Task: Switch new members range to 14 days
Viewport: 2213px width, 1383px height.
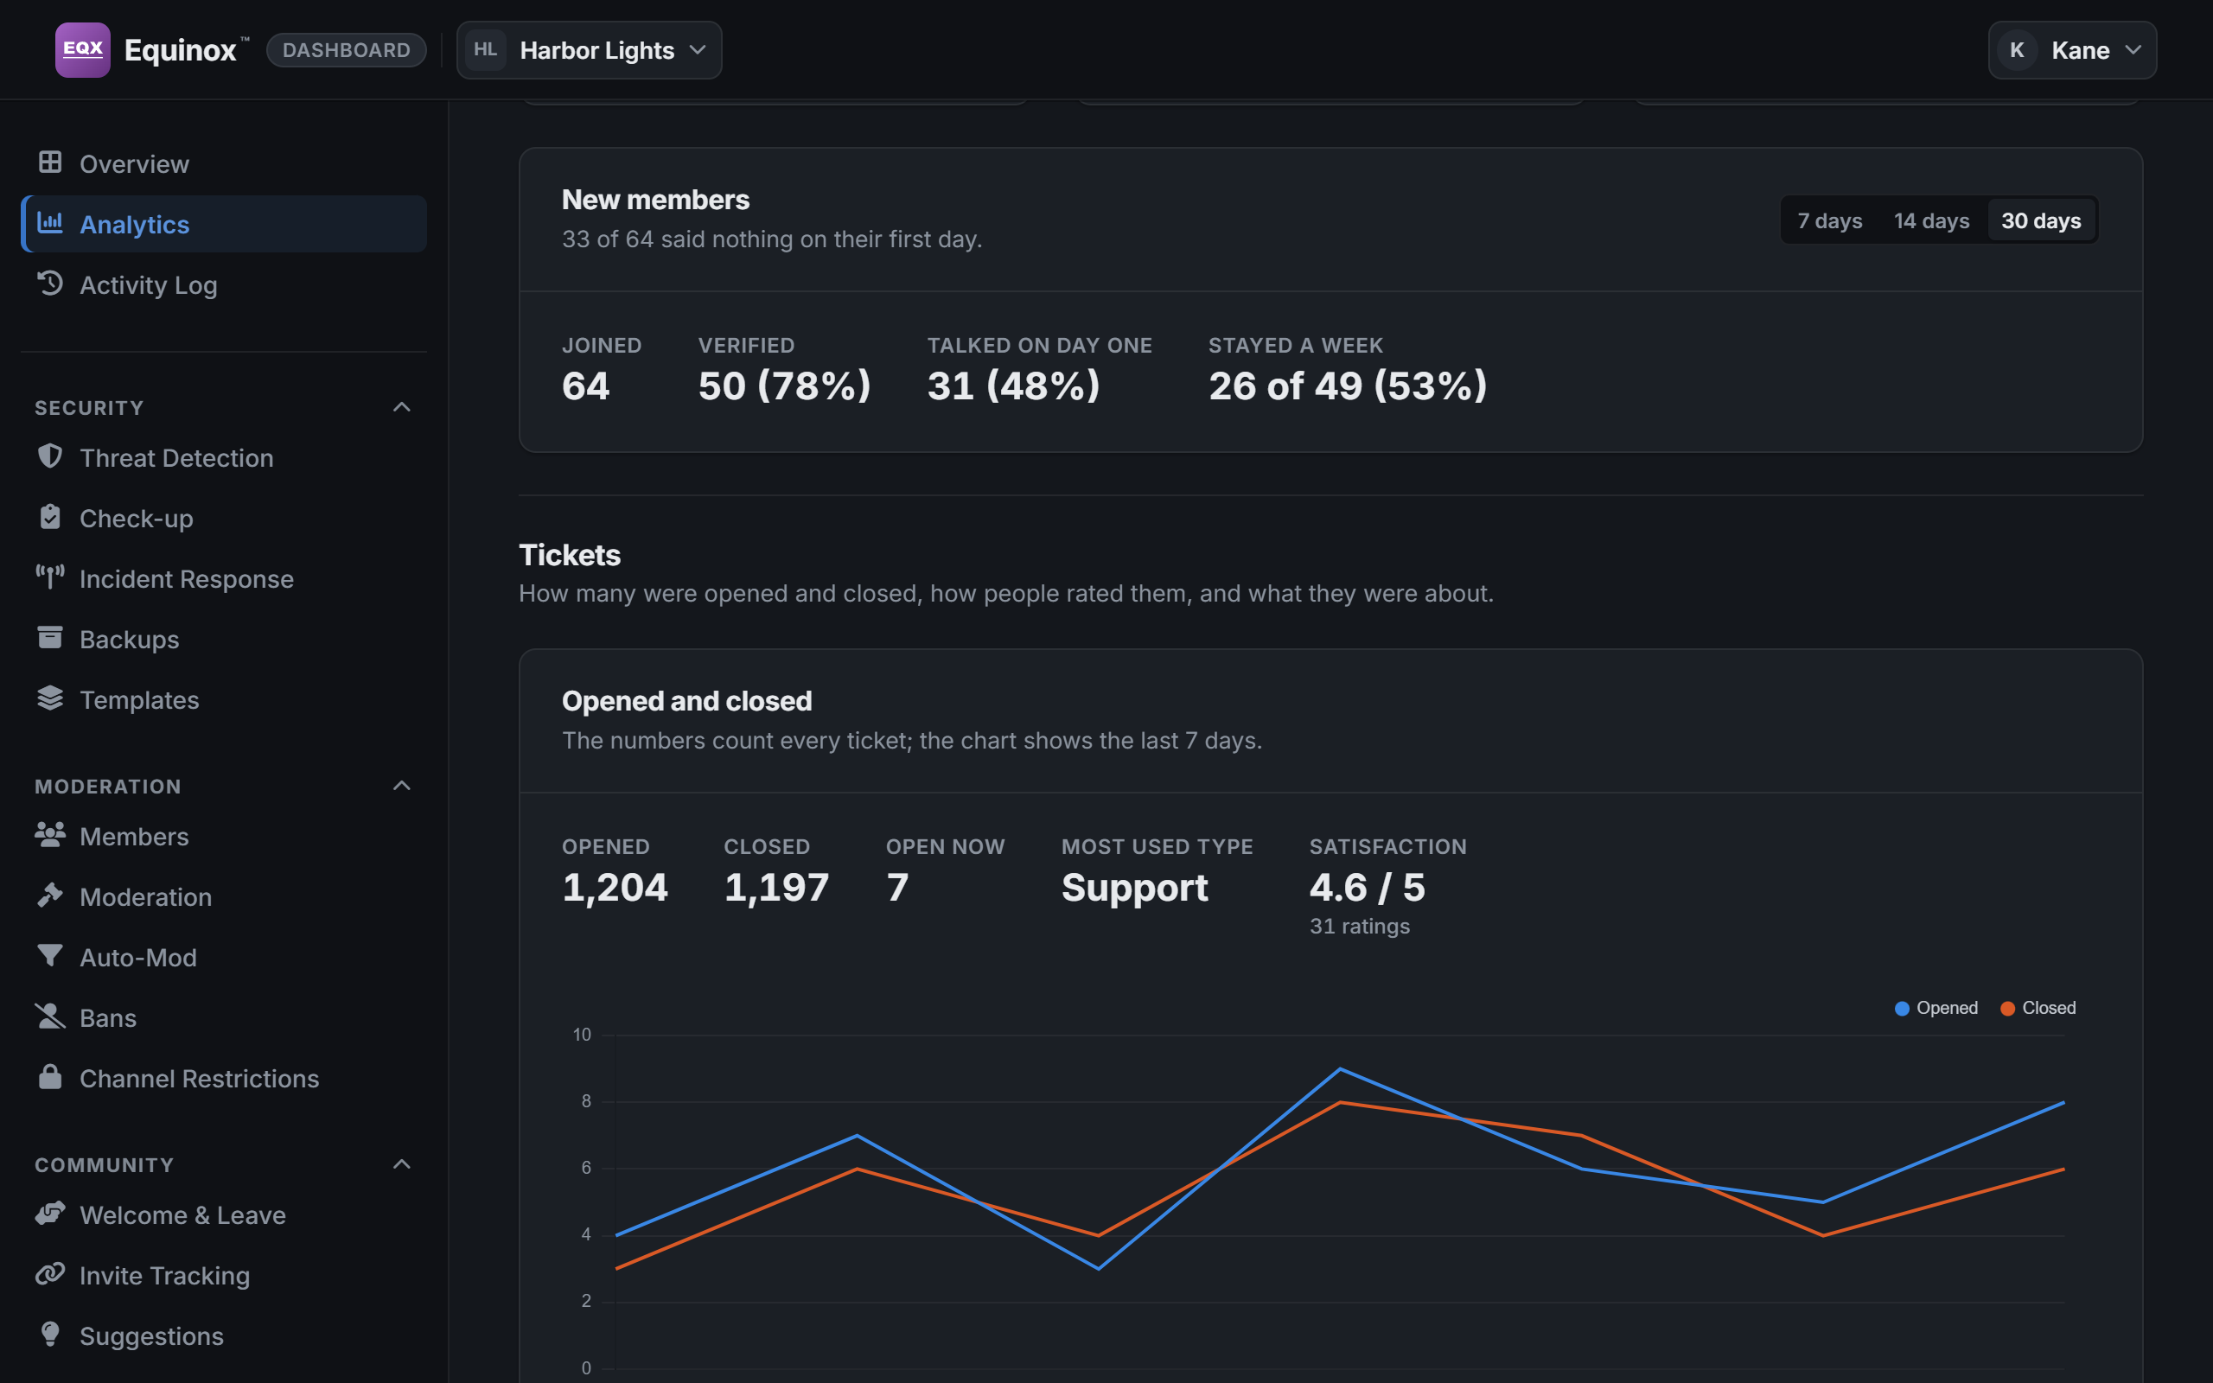Action: point(1931,220)
